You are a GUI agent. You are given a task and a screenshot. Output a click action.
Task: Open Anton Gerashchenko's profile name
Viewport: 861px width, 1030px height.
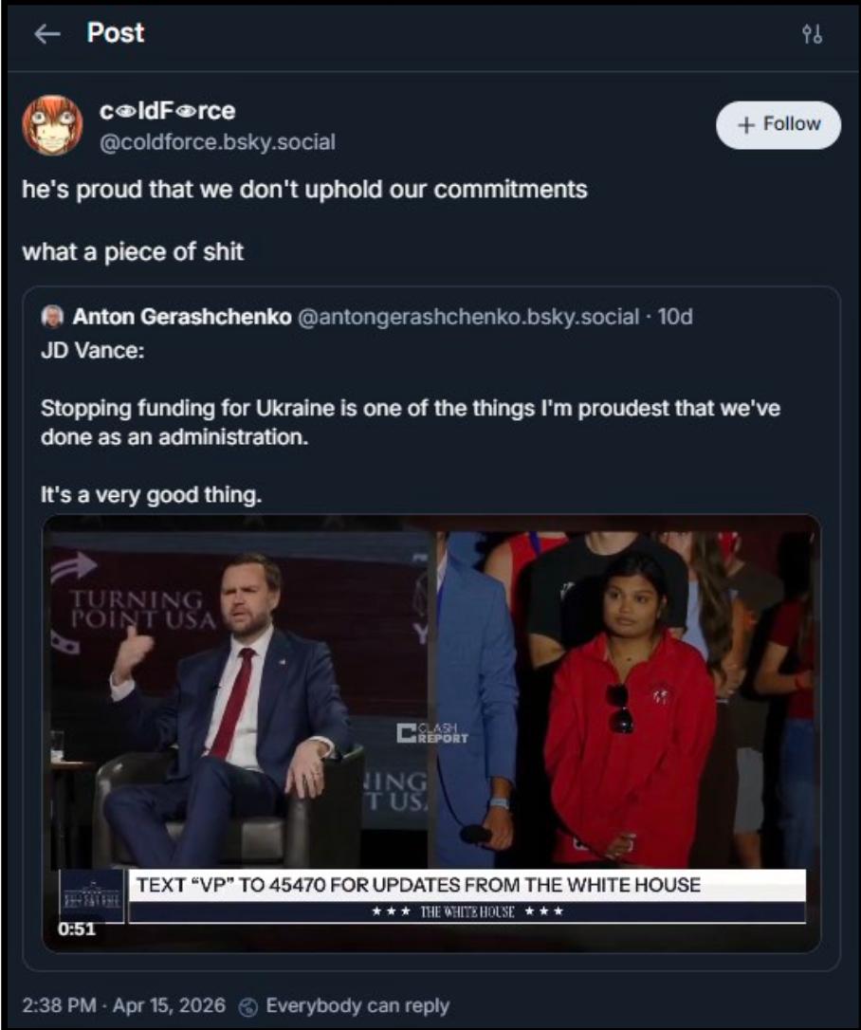pos(182,317)
